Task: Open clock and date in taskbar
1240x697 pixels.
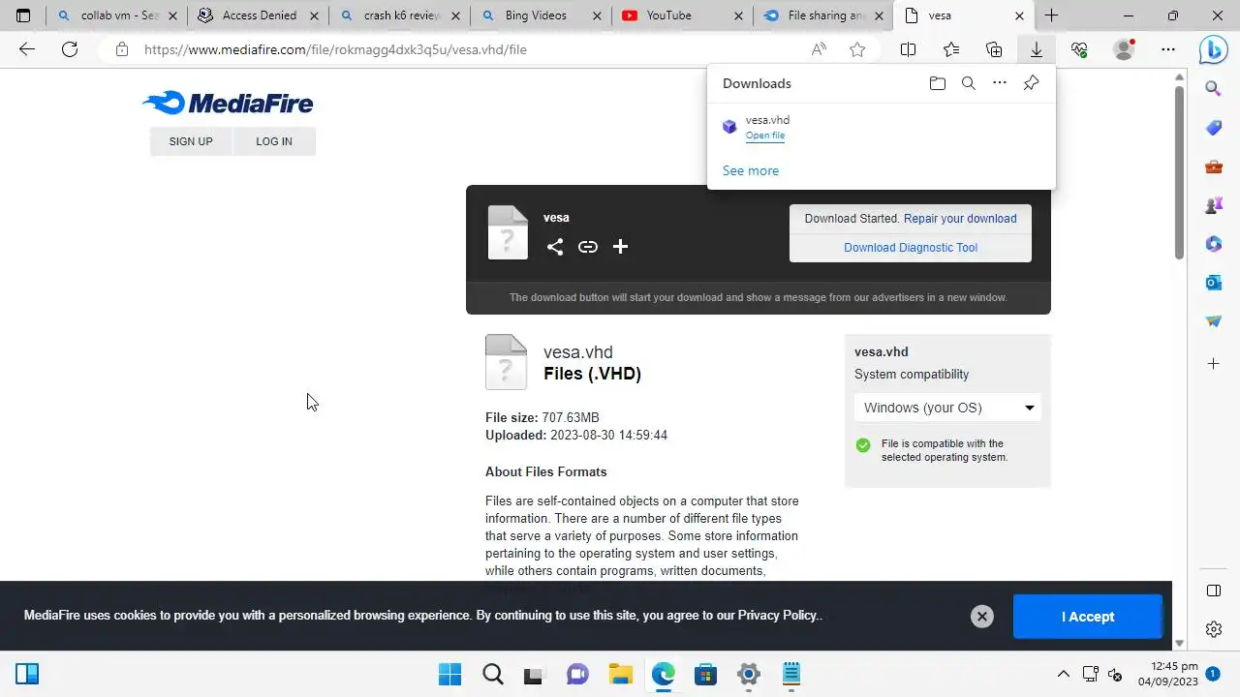Action: (x=1167, y=674)
